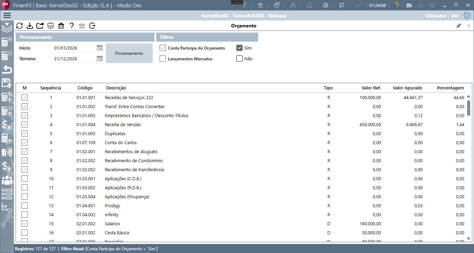
Task: Click the bulleted list sidebar icon
Action: [x=7, y=194]
